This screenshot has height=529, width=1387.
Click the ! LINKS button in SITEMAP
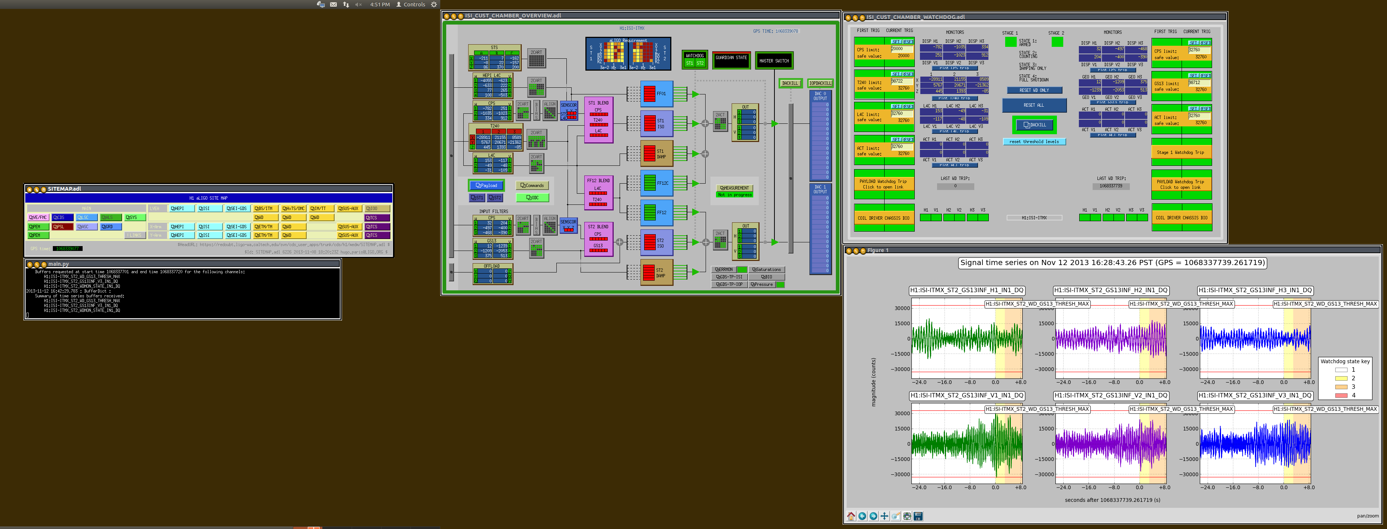(x=135, y=235)
